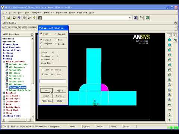179x134 pixels.
Task: Open the rotation increment 3 dropdown
Action: (176, 35)
